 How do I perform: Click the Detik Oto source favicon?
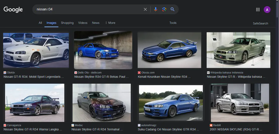pos(76,73)
